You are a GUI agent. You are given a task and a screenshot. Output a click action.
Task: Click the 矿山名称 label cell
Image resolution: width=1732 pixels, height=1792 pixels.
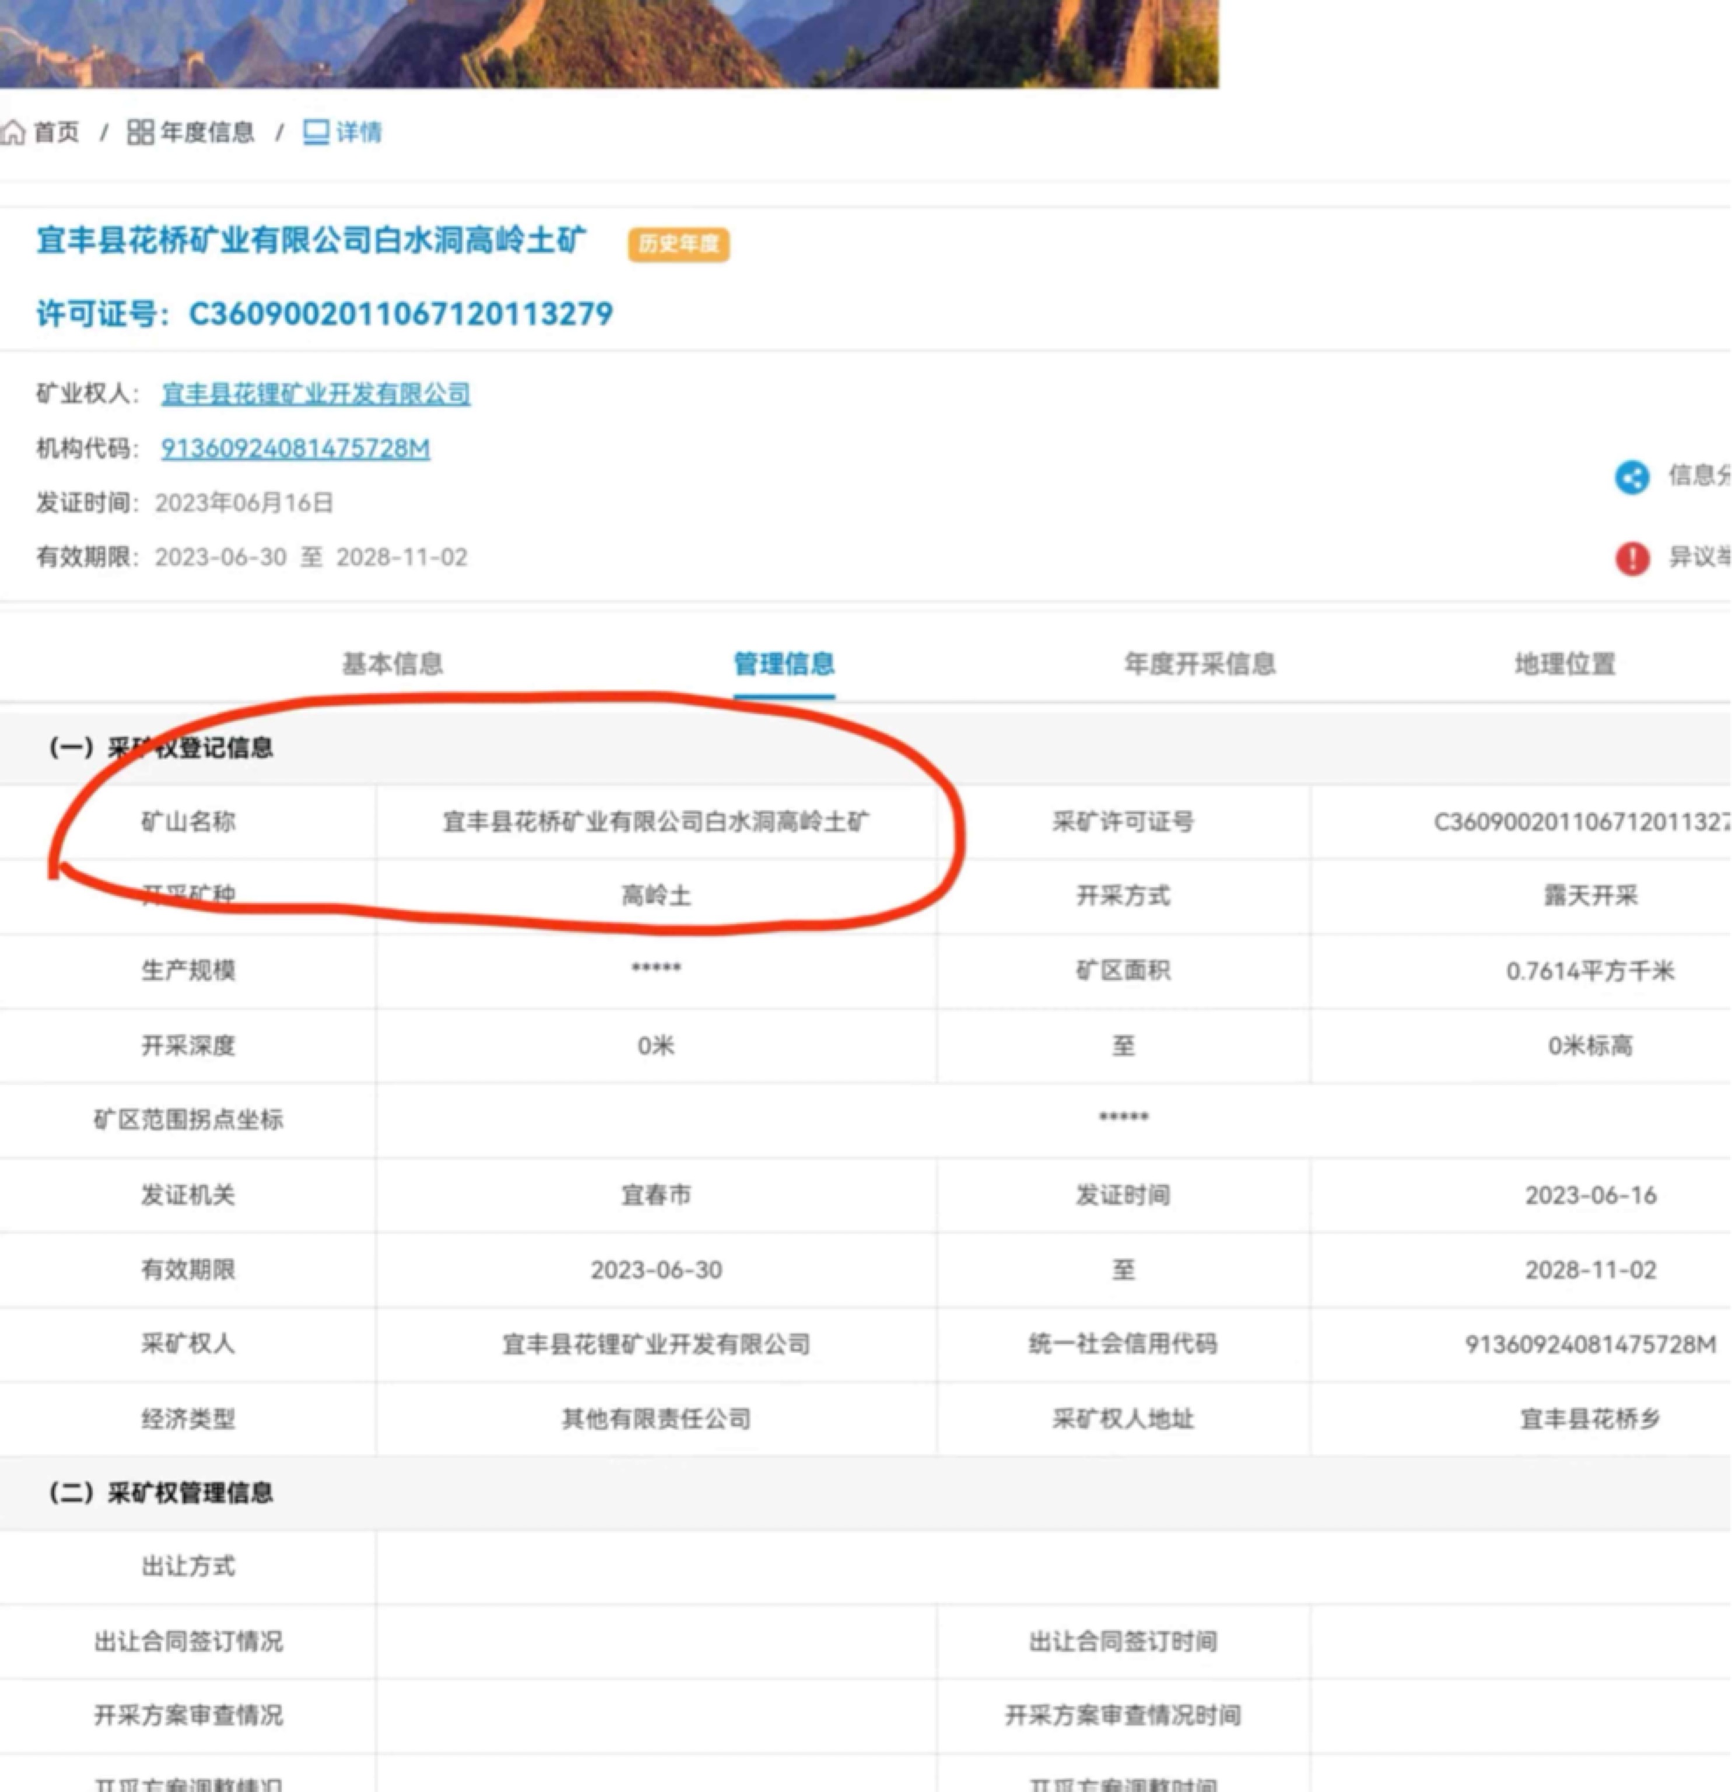(188, 822)
